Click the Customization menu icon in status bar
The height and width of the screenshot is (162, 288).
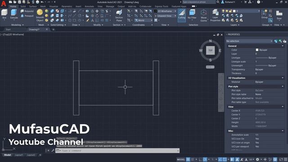pos(285,159)
